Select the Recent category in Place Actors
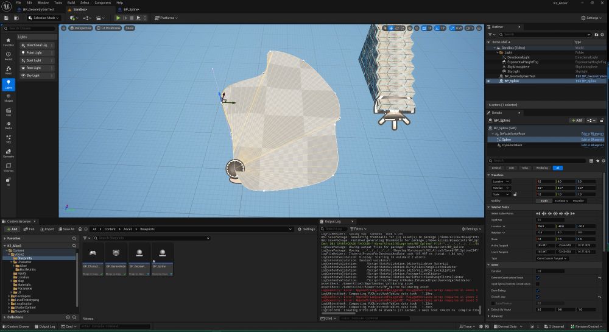This screenshot has width=609, height=332. pos(8,56)
